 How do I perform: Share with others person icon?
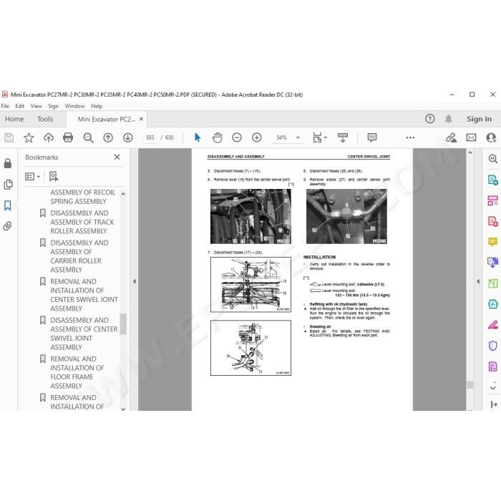[x=491, y=137]
